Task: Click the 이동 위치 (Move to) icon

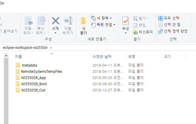Action: (29, 21)
